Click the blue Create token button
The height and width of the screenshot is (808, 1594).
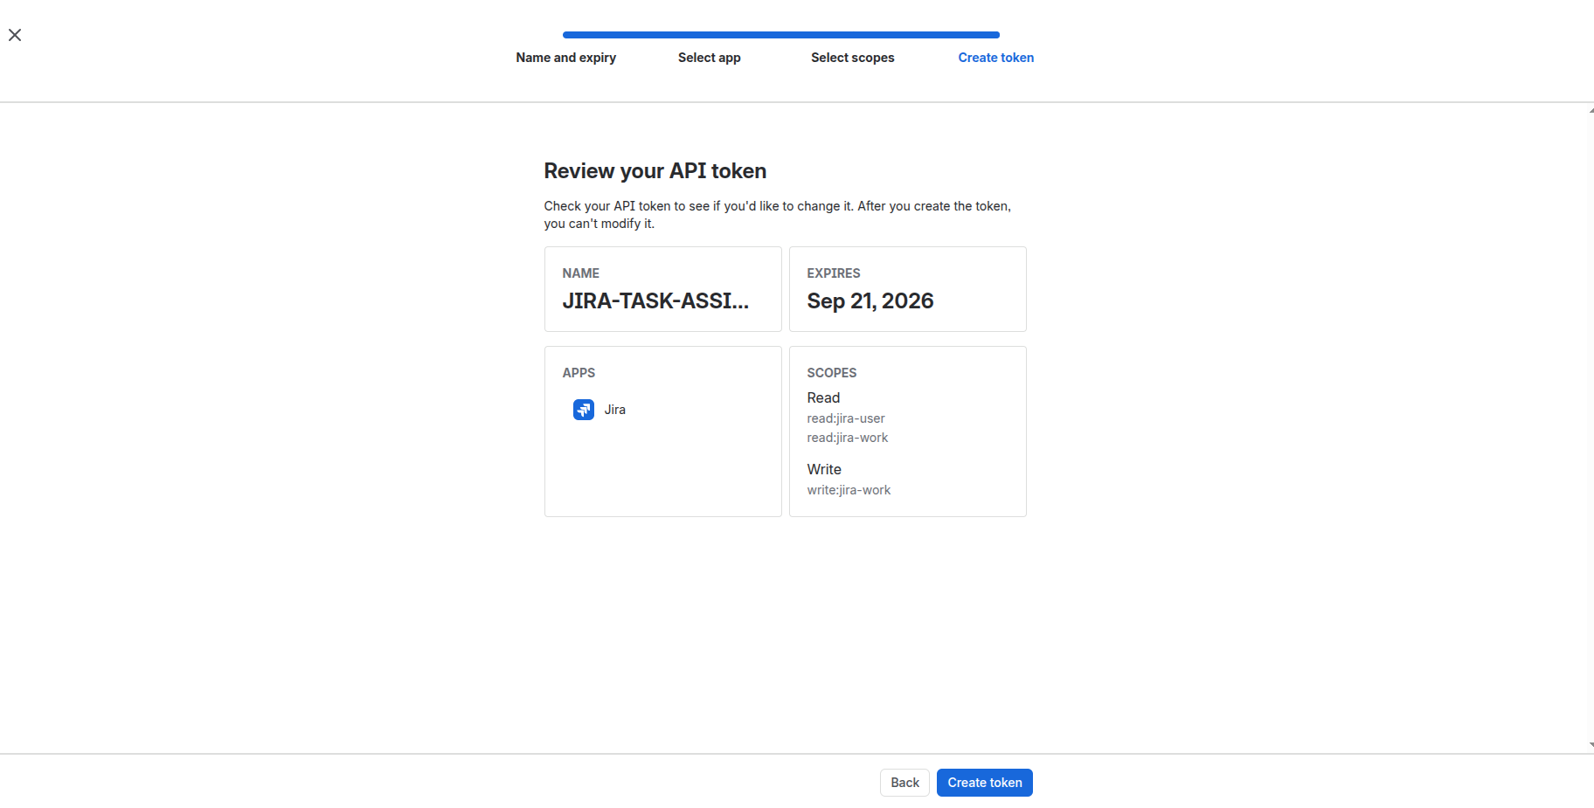pos(984,783)
